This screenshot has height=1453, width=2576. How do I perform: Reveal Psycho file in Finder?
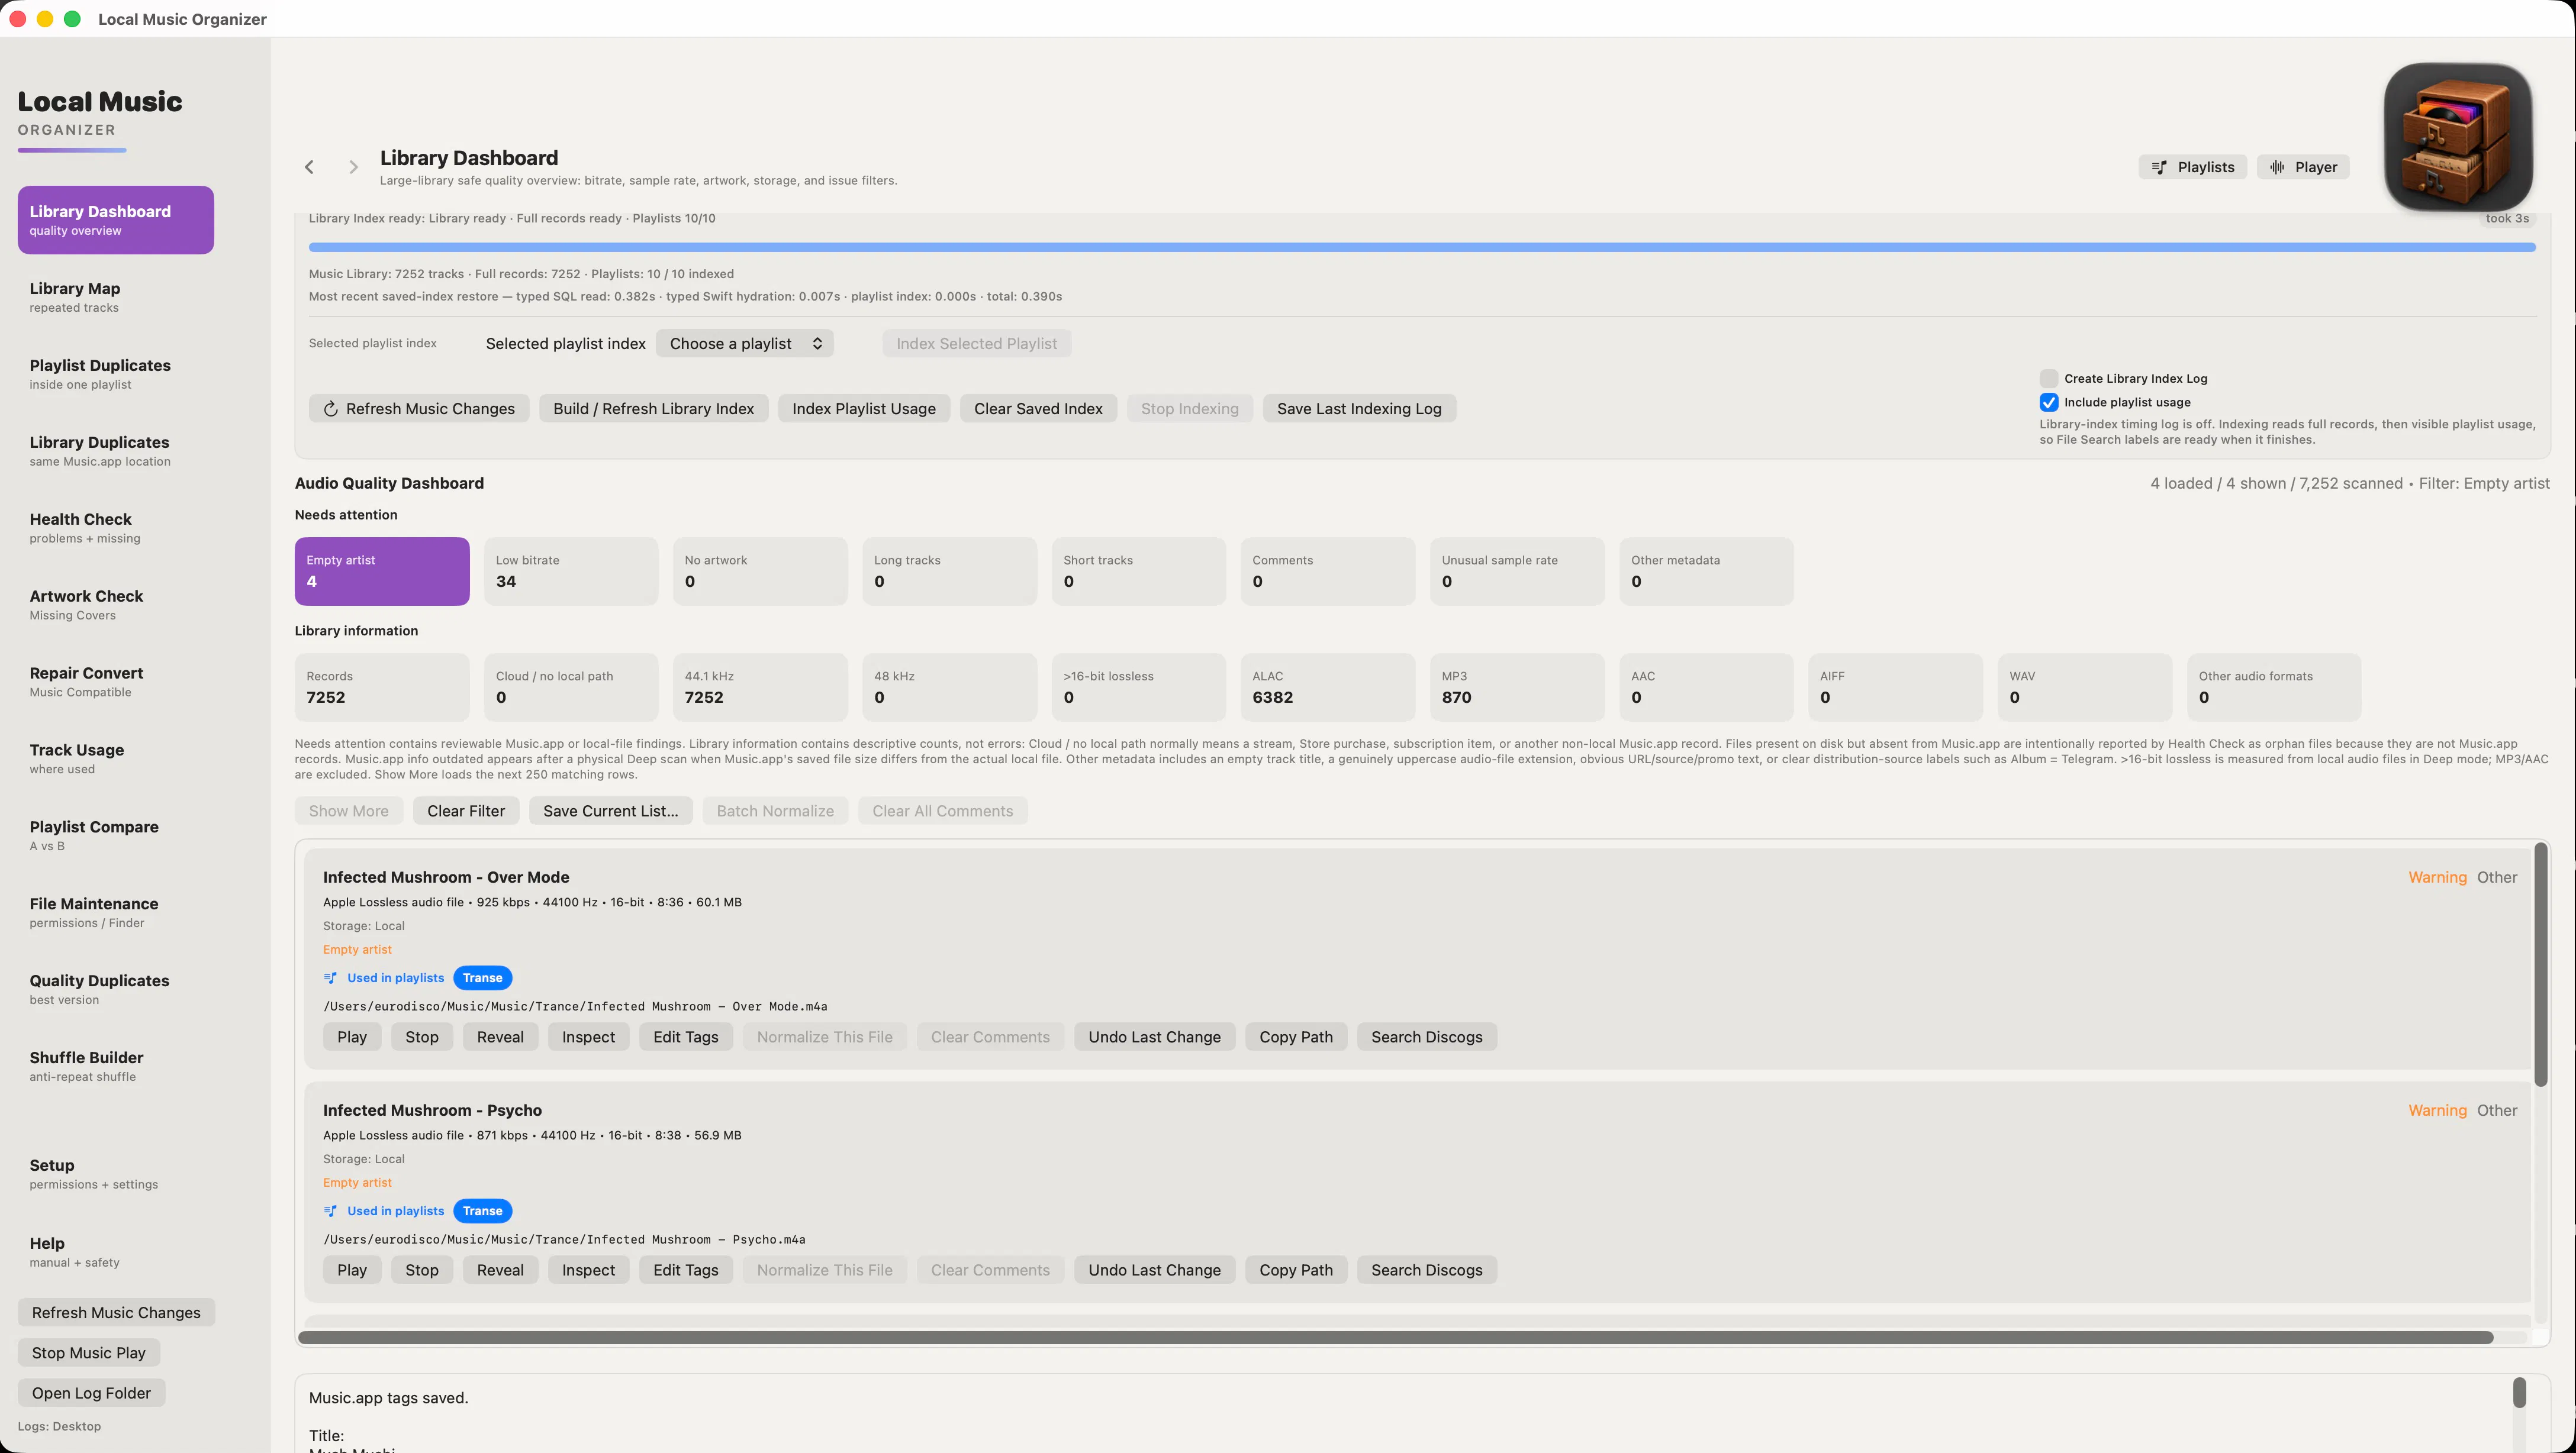click(x=500, y=1270)
